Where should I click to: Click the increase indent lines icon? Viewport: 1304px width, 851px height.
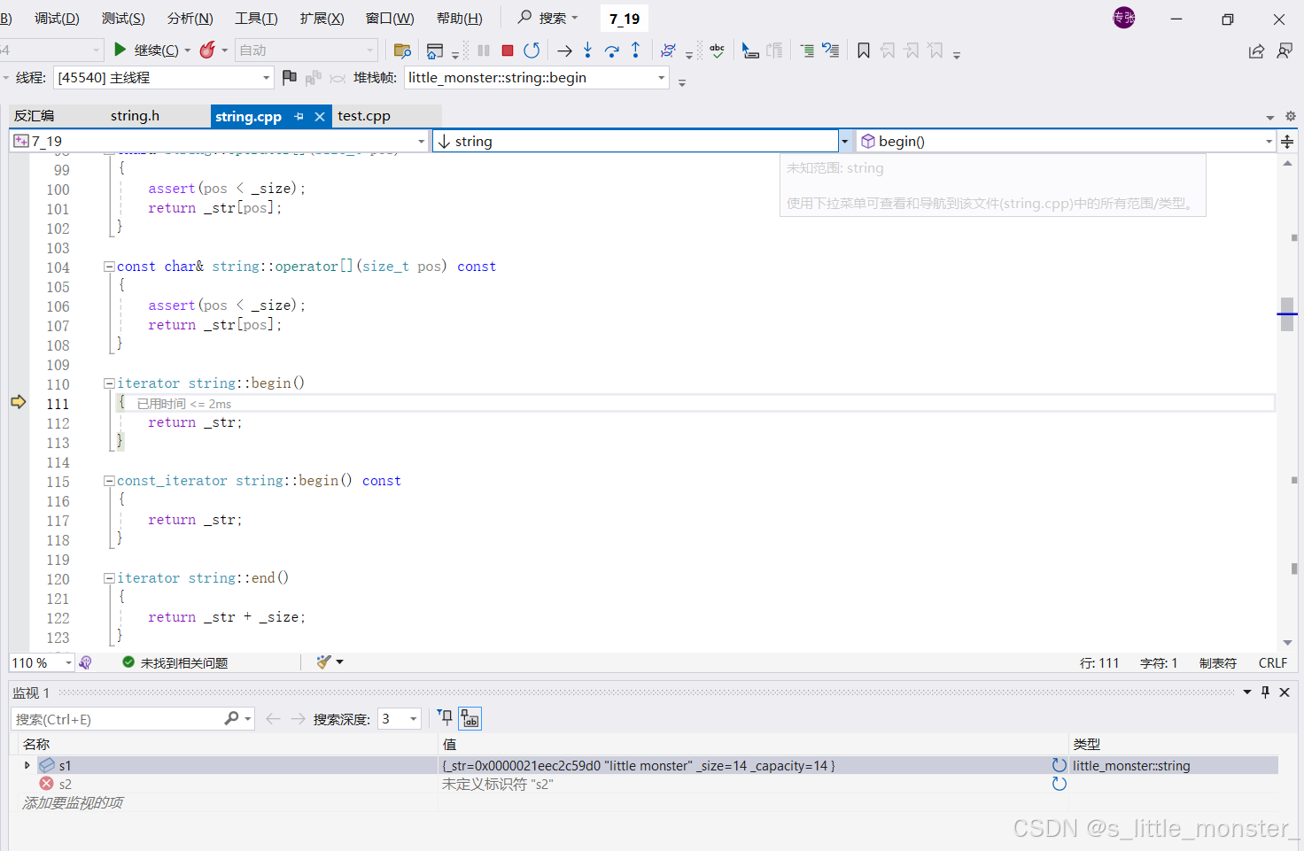coord(807,50)
